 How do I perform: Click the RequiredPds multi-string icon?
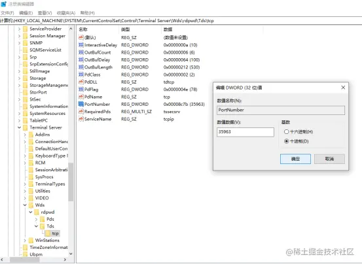[81, 112]
